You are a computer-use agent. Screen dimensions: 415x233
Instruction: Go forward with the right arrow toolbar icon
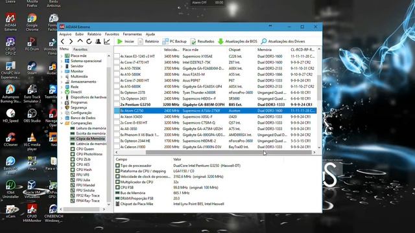click(x=71, y=41)
